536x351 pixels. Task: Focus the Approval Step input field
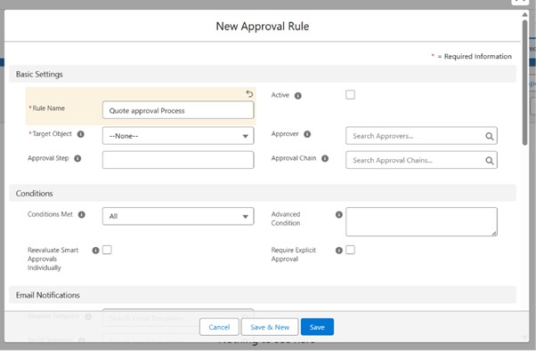[178, 160]
